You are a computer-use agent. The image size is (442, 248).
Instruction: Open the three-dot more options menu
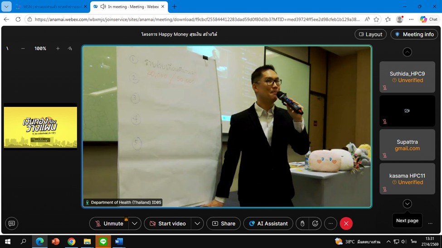[x=330, y=224]
